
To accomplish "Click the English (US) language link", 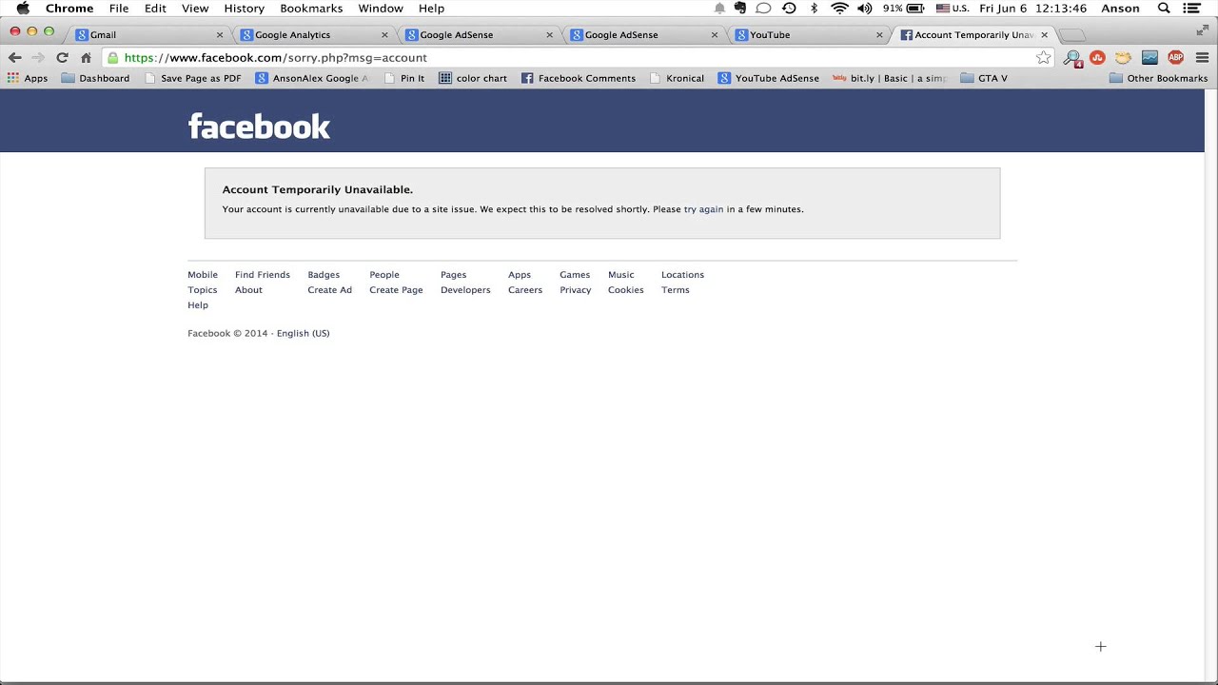I will pos(303,333).
